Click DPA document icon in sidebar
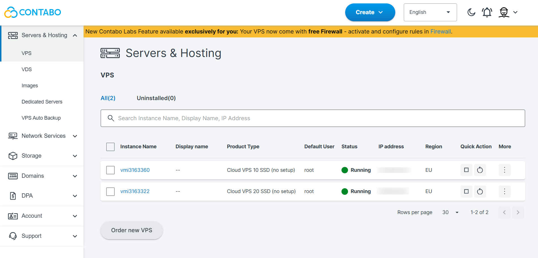 tap(13, 196)
